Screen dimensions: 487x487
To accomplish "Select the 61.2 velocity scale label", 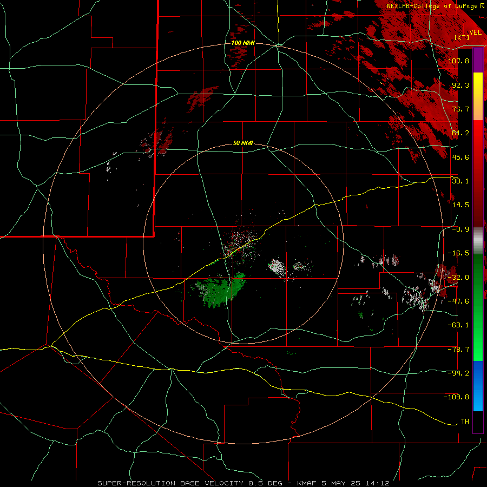I will point(460,133).
